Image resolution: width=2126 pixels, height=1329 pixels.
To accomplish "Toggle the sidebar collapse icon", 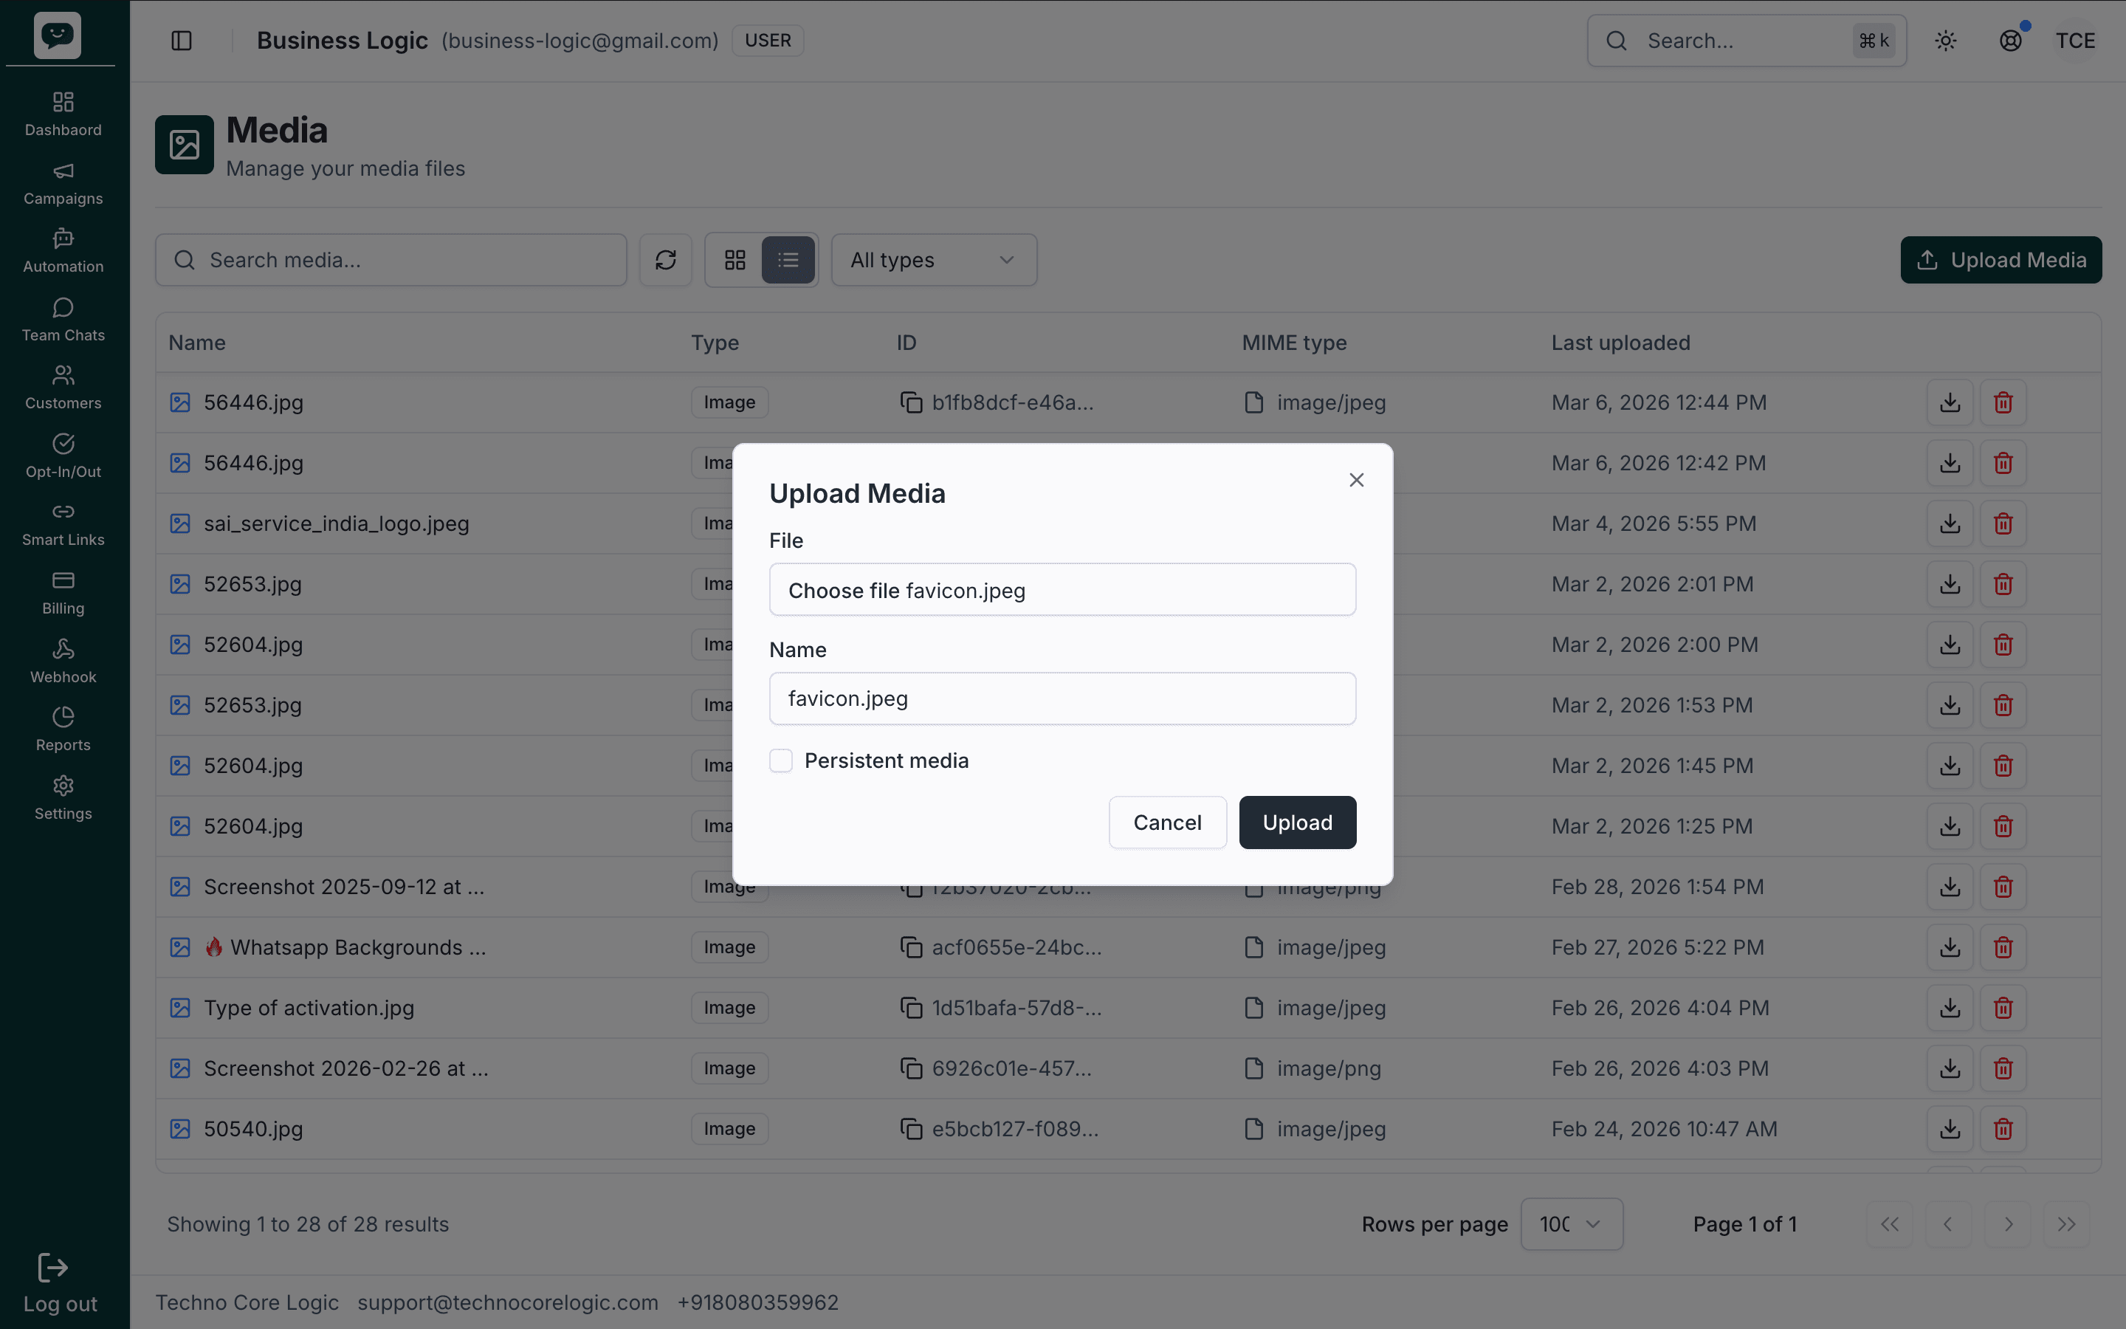I will [x=181, y=41].
